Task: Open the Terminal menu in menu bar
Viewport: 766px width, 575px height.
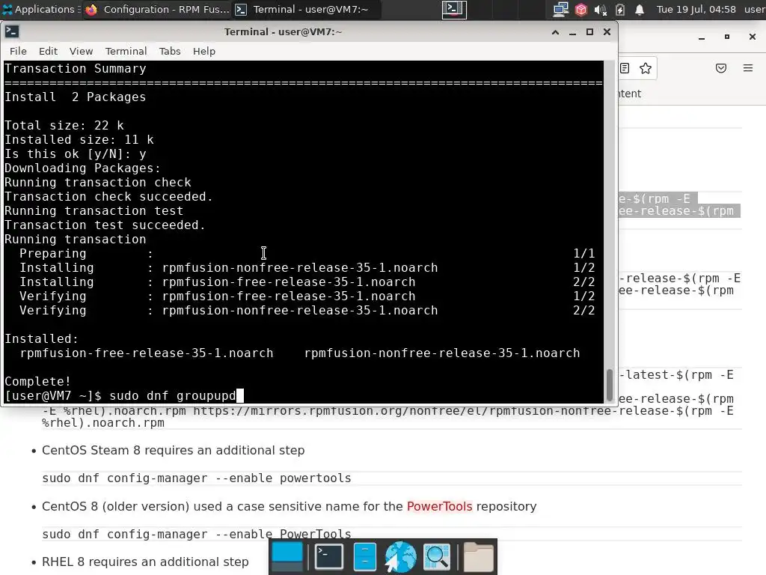Action: click(x=126, y=51)
